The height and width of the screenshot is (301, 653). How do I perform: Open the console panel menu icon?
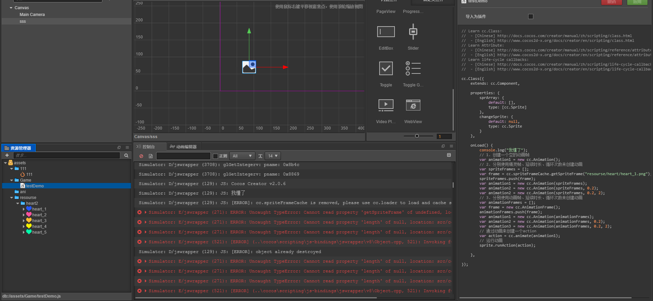click(x=451, y=146)
